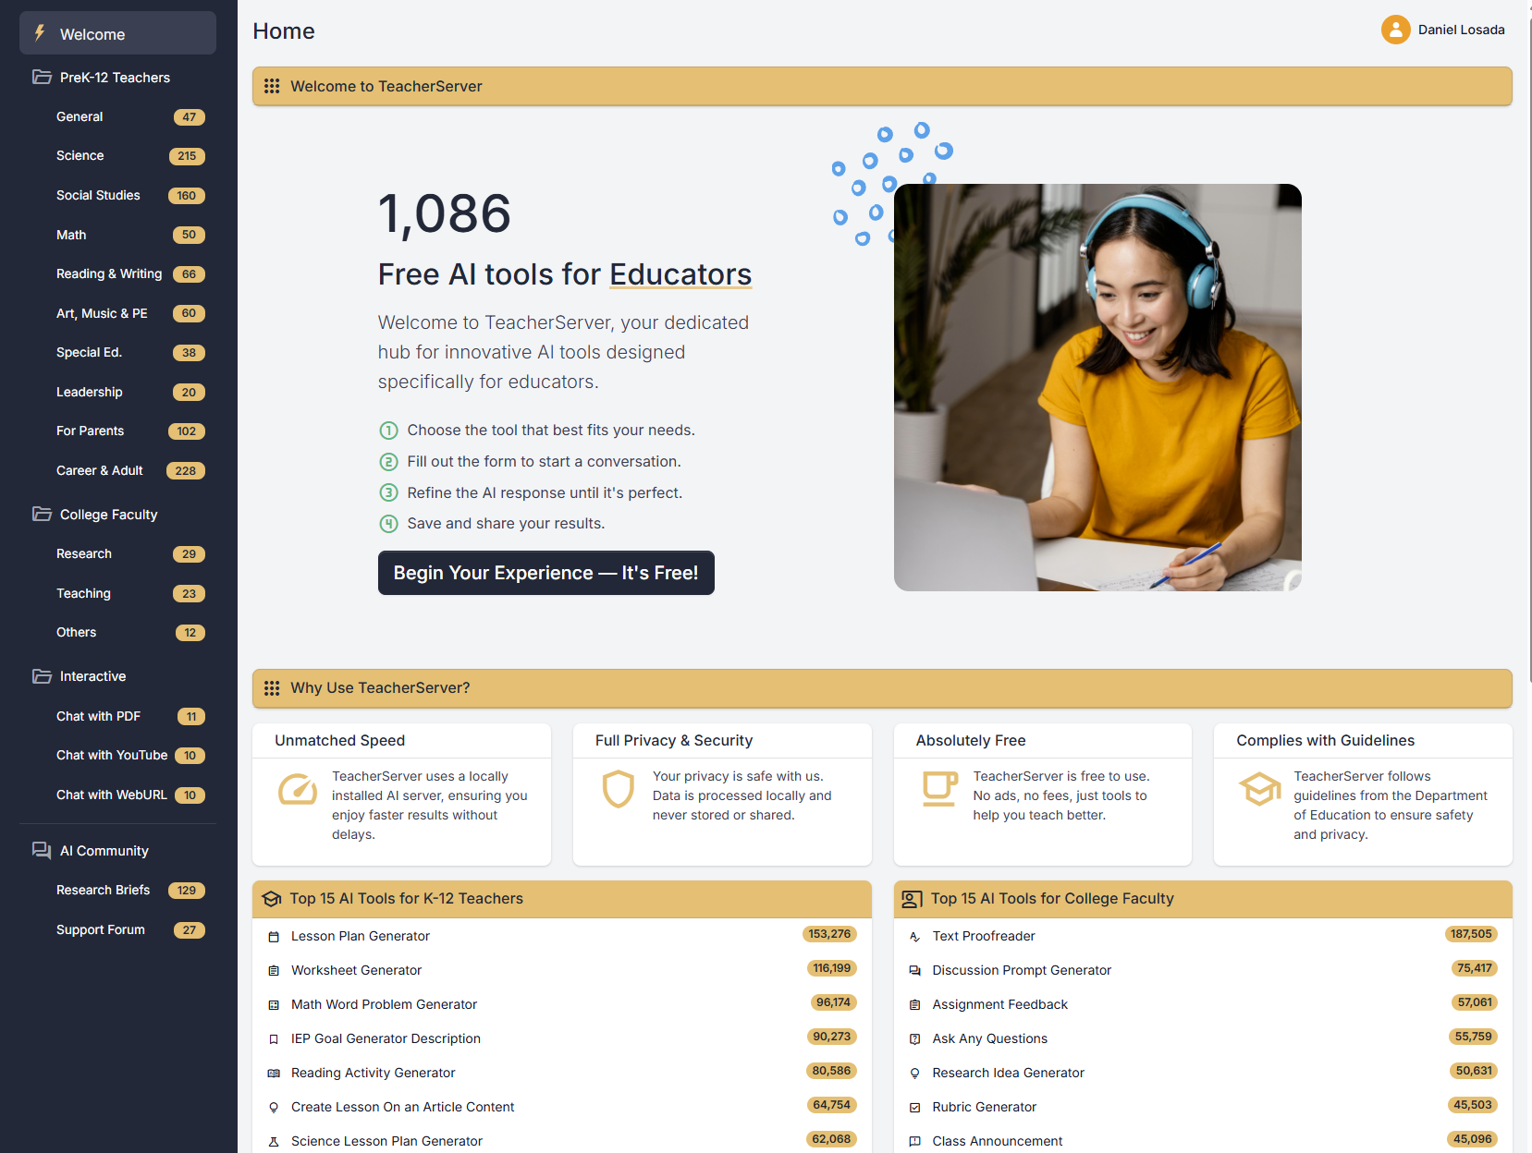Viewport: 1532px width, 1153px height.
Task: Click the speedometer icon under Unmatched Speed
Action: (298, 789)
